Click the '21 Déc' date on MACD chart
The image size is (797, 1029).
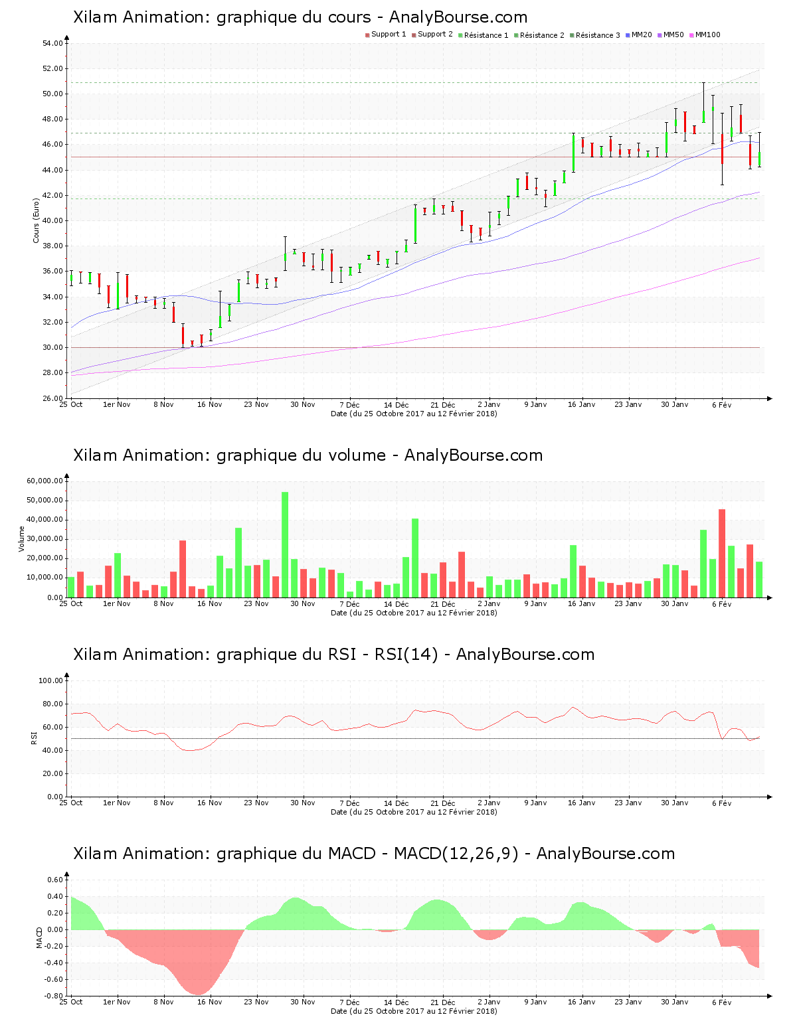pyautogui.click(x=443, y=1002)
